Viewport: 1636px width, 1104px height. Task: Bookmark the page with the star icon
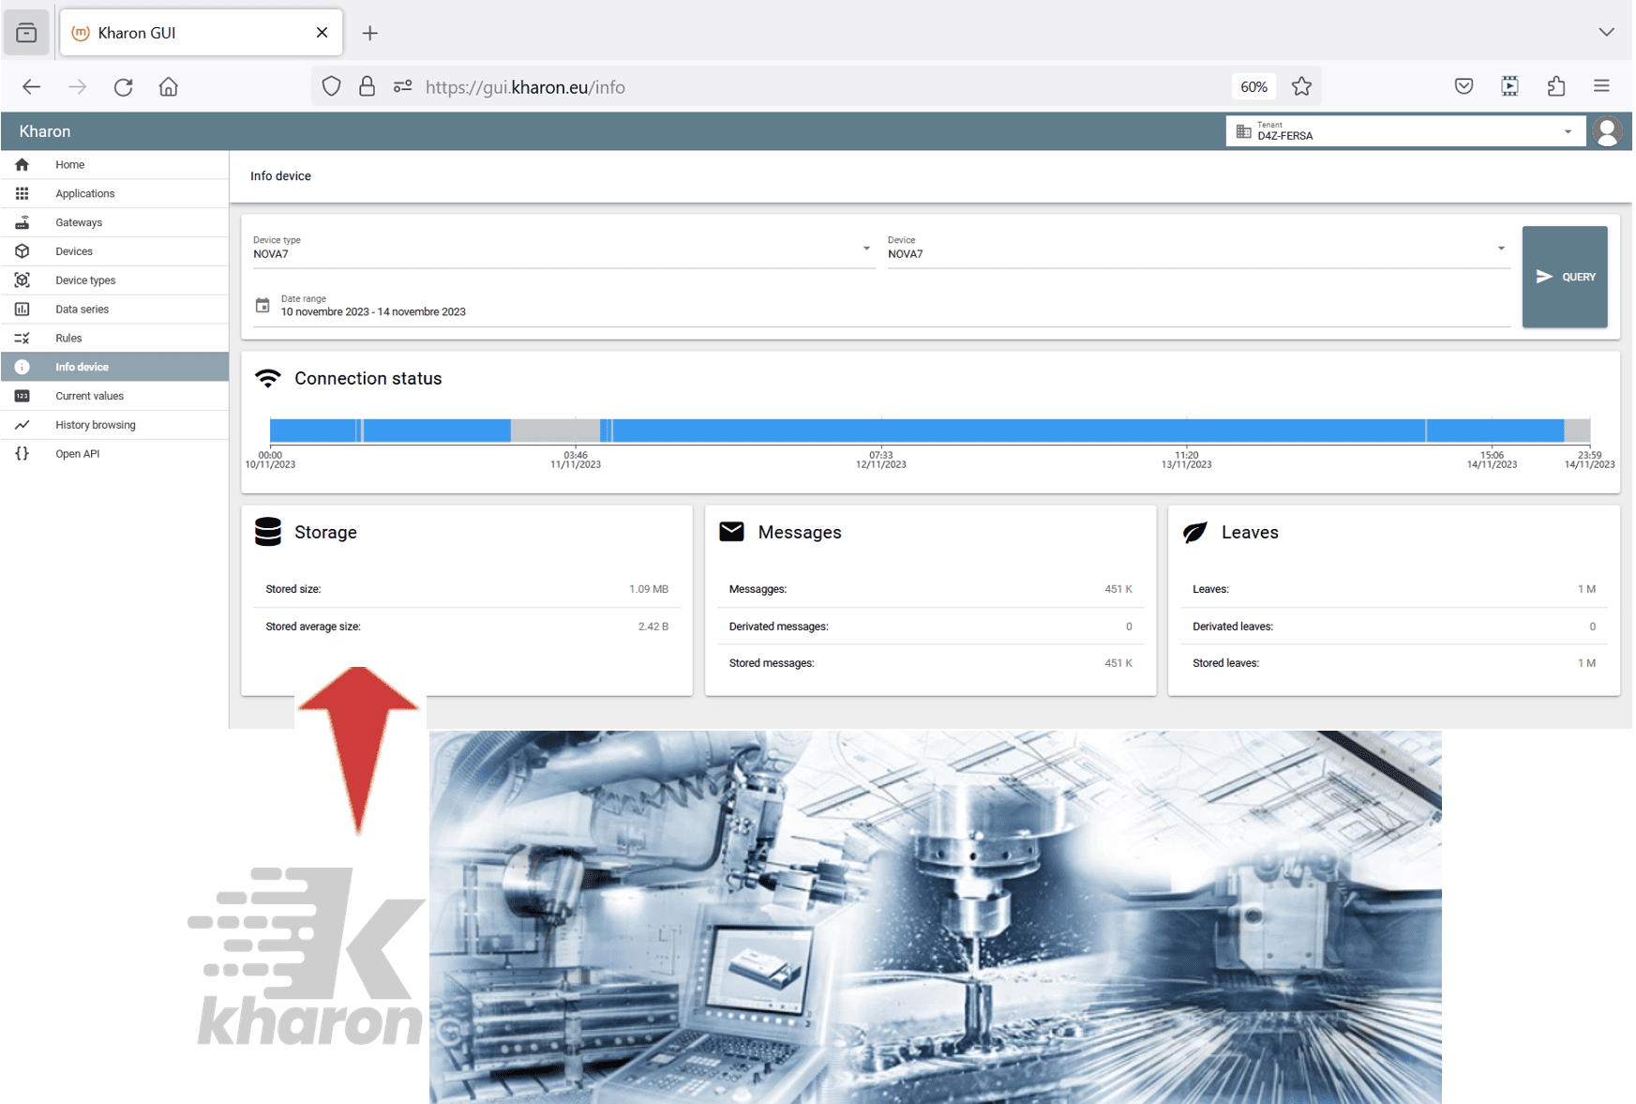(x=1301, y=86)
